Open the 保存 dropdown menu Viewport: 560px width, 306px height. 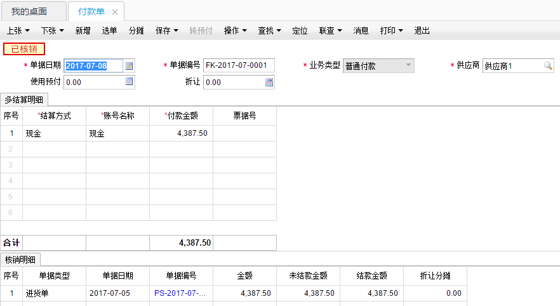tap(166, 30)
